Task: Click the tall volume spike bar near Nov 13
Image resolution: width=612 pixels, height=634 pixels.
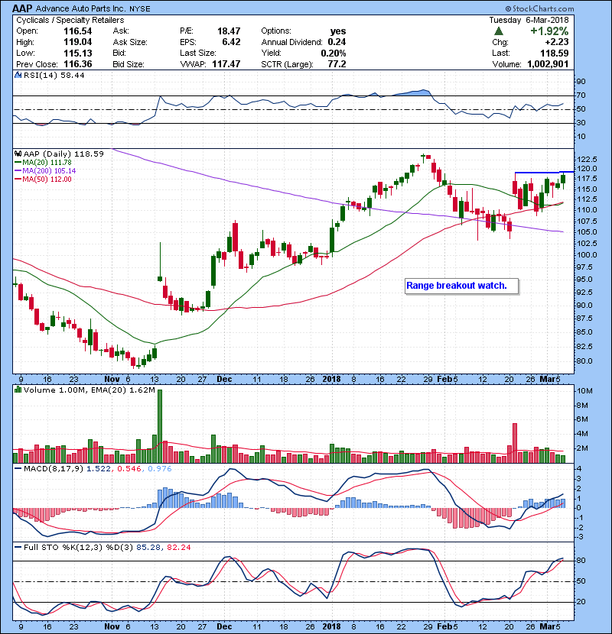Action: pos(160,426)
